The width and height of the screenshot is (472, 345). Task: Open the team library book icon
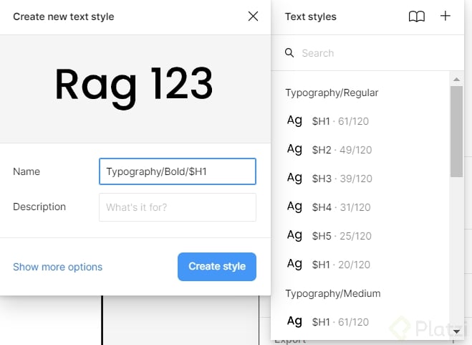tap(416, 16)
